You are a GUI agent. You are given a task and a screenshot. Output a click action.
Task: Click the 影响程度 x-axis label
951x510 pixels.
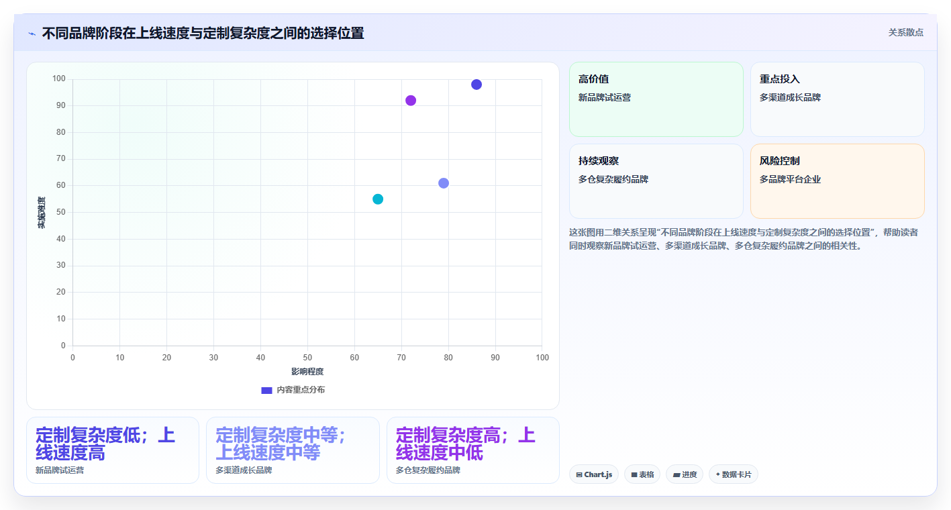(307, 372)
